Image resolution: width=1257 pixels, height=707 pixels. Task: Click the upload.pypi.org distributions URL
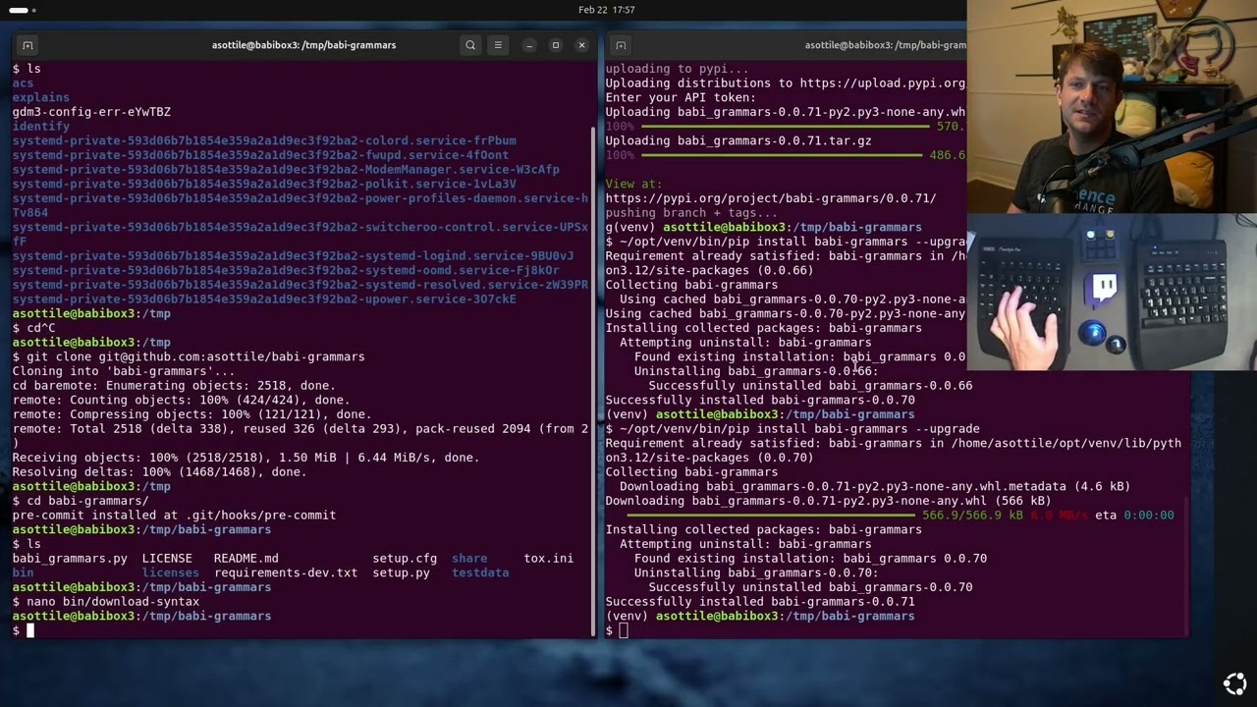click(883, 83)
